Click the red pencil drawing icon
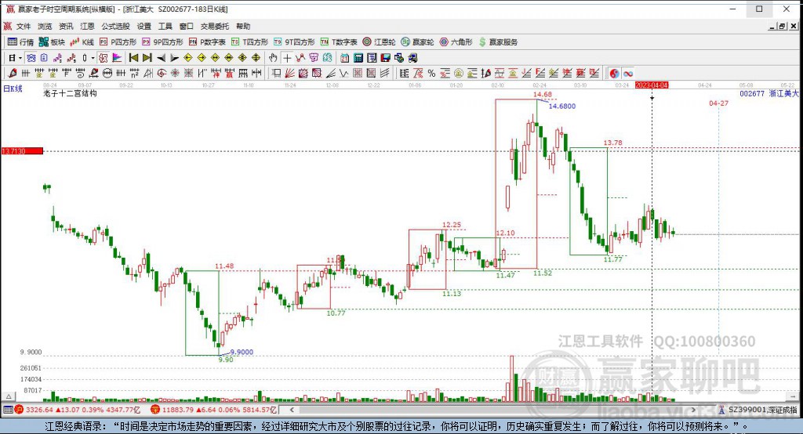The width and height of the screenshot is (803, 434). point(13,73)
